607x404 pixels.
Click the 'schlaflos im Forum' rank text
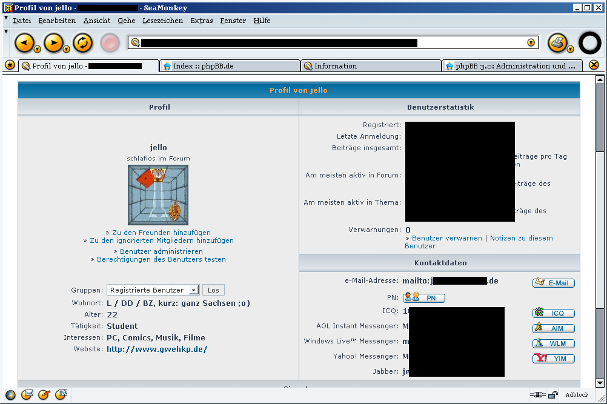point(158,158)
